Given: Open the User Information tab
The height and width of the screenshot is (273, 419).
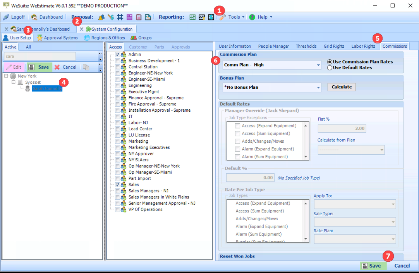Looking at the screenshot, I should [x=235, y=46].
